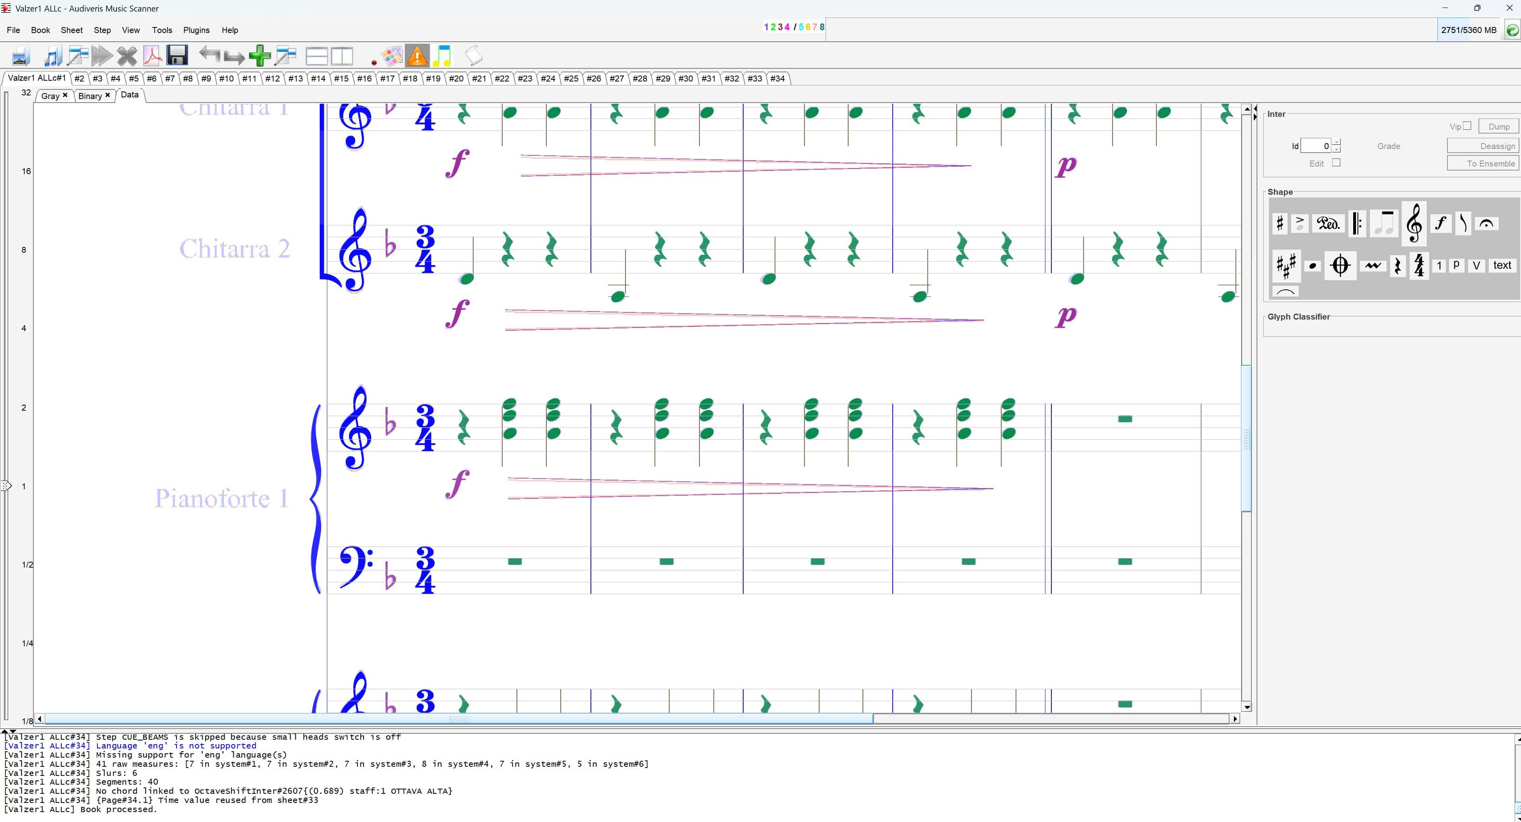Click the floppy disk save icon
Image resolution: width=1521 pixels, height=822 pixels.
[x=177, y=56]
